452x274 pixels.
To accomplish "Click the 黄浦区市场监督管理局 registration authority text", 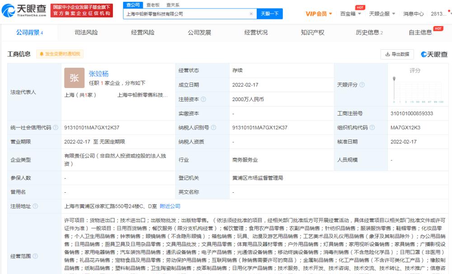I will click(x=258, y=178).
